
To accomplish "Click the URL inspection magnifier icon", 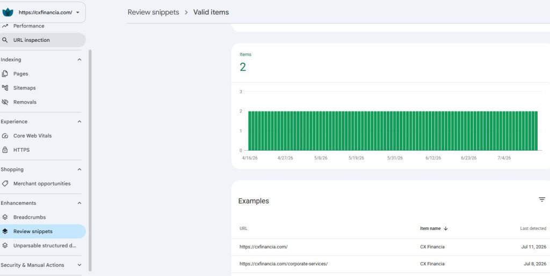I will [5, 40].
